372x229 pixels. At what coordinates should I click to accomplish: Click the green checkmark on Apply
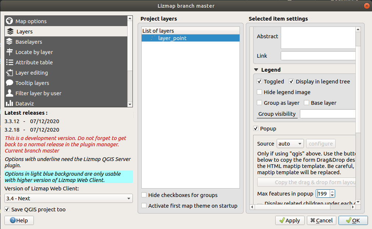pos(282,220)
